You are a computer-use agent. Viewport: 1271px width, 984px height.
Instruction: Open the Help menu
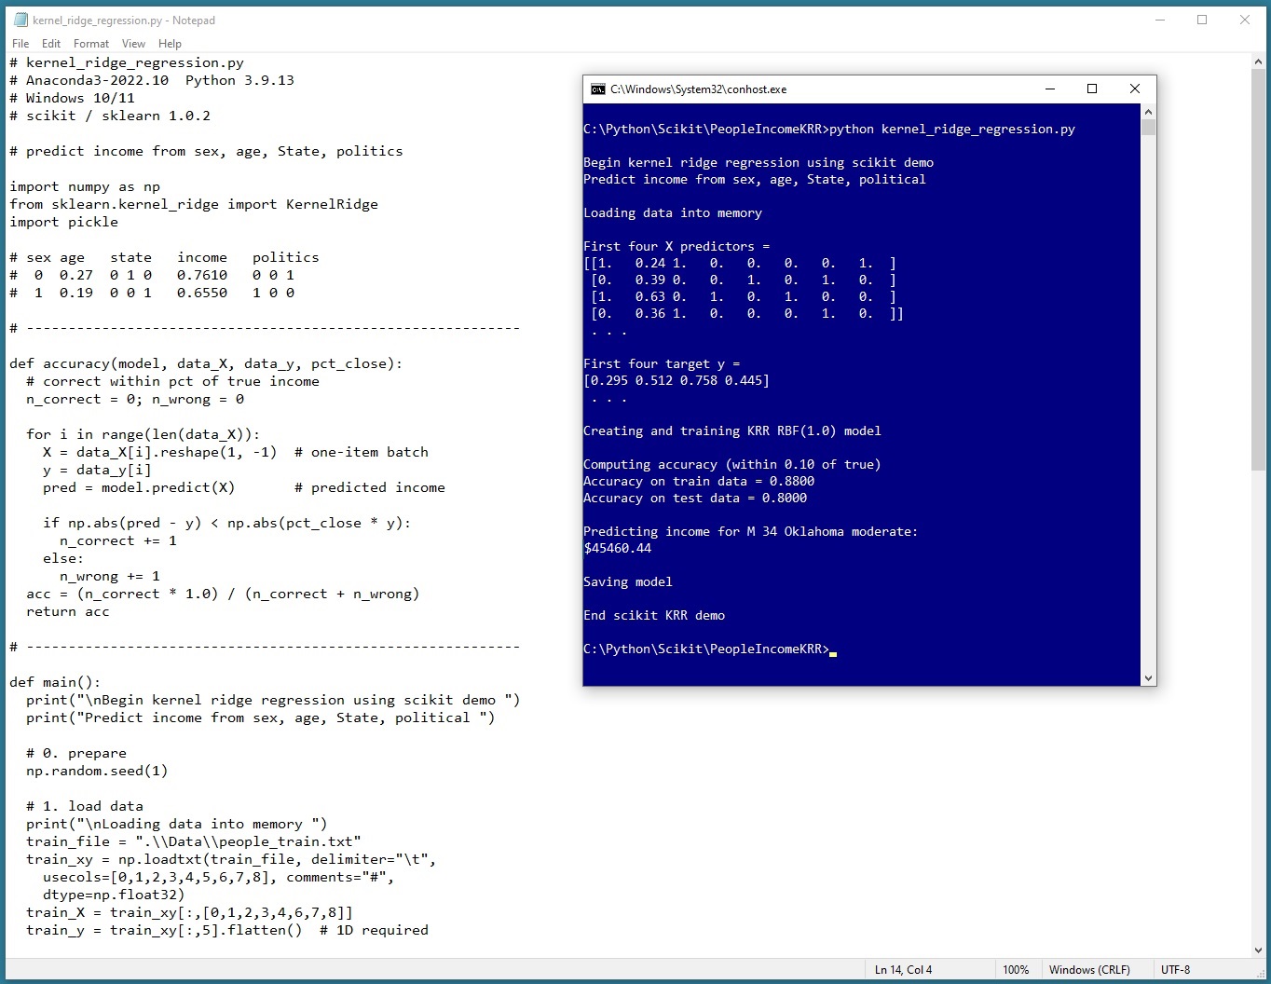[x=170, y=44]
